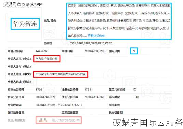Click the 商标类型 value 一般
Viewport: 183px width, 129px height.
pyautogui.click(x=136, y=97)
